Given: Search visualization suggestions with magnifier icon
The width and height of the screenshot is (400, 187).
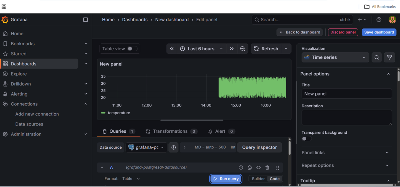Looking at the screenshot, I should point(376,57).
